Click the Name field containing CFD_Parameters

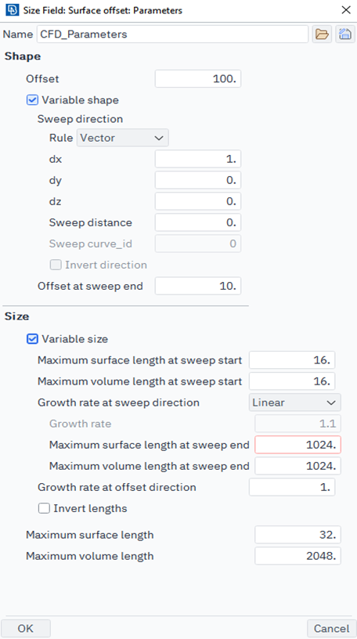click(172, 34)
